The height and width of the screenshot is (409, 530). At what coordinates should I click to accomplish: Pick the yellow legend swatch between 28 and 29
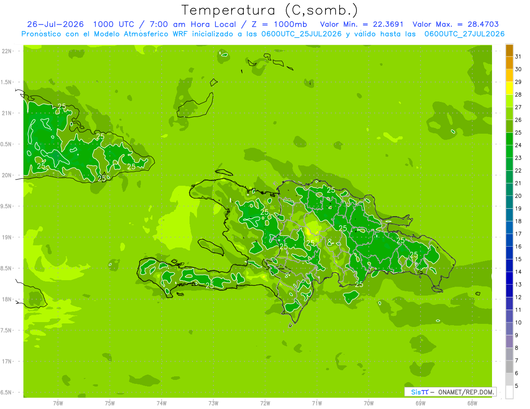tap(509, 88)
